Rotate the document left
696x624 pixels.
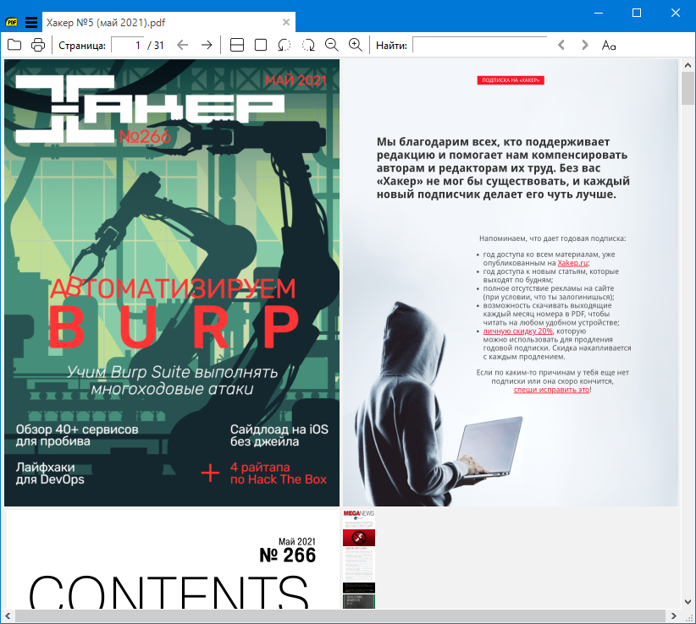(x=284, y=45)
